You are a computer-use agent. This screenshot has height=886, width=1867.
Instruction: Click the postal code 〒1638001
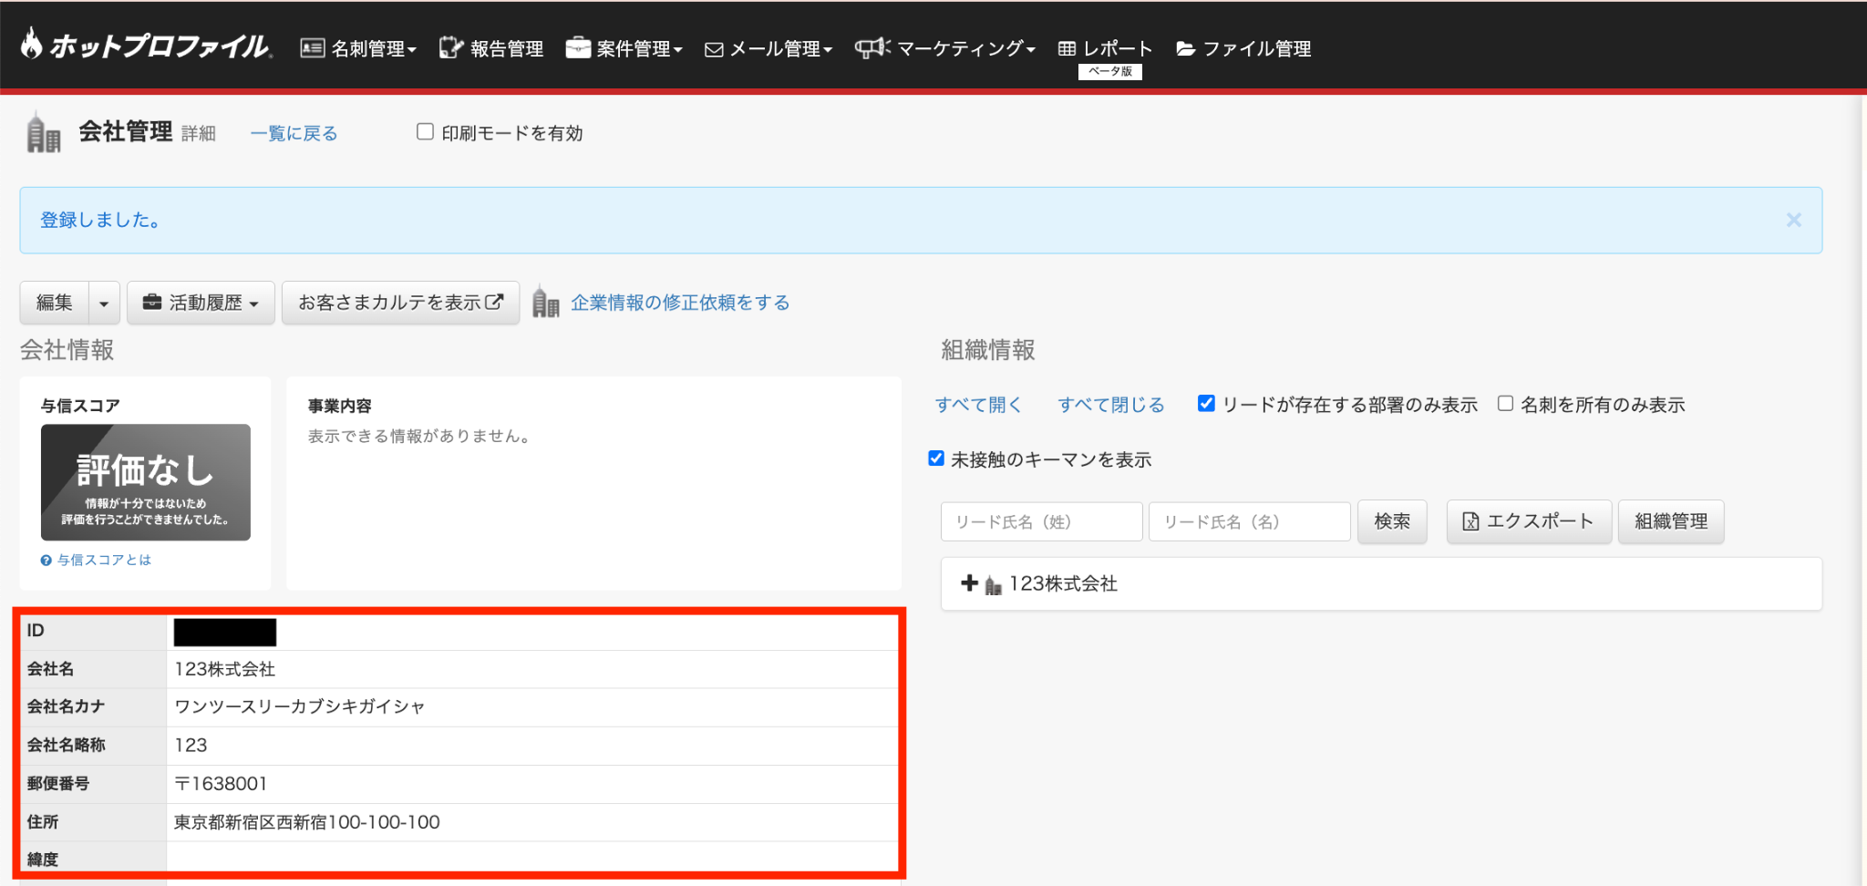(221, 784)
